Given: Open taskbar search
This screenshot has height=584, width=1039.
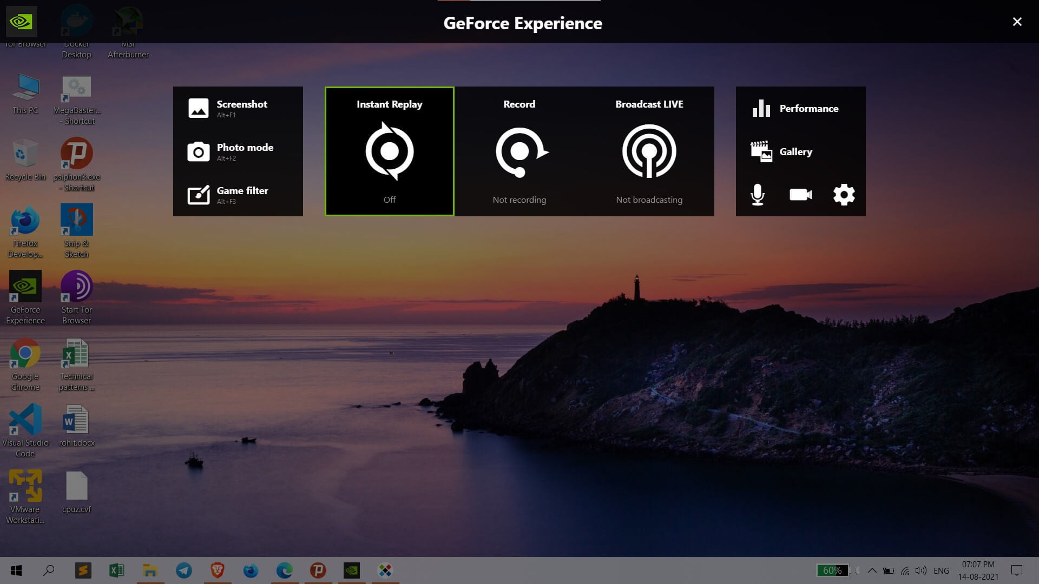Looking at the screenshot, I should pos(49,570).
